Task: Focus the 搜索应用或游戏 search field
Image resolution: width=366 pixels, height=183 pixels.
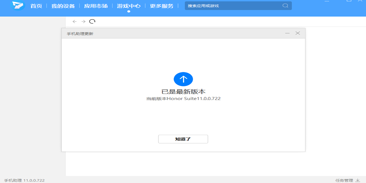Action: 238,6
